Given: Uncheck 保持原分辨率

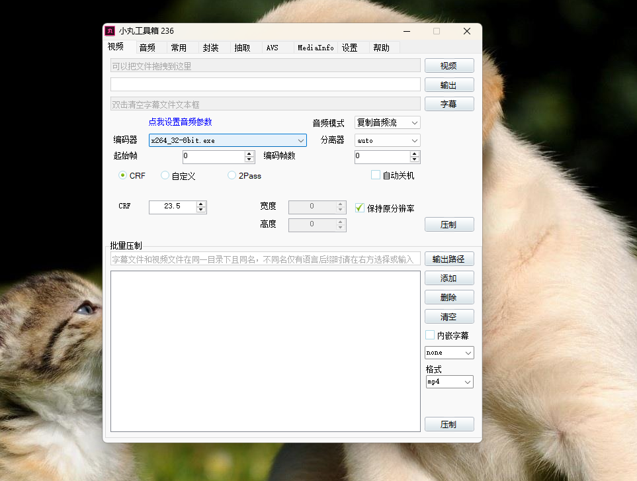Looking at the screenshot, I should click(359, 207).
